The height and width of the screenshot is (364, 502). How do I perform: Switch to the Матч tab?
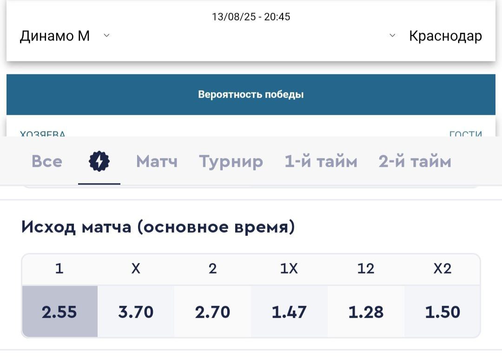157,161
